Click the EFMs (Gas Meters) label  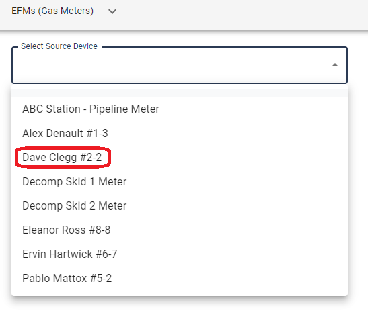52,11
